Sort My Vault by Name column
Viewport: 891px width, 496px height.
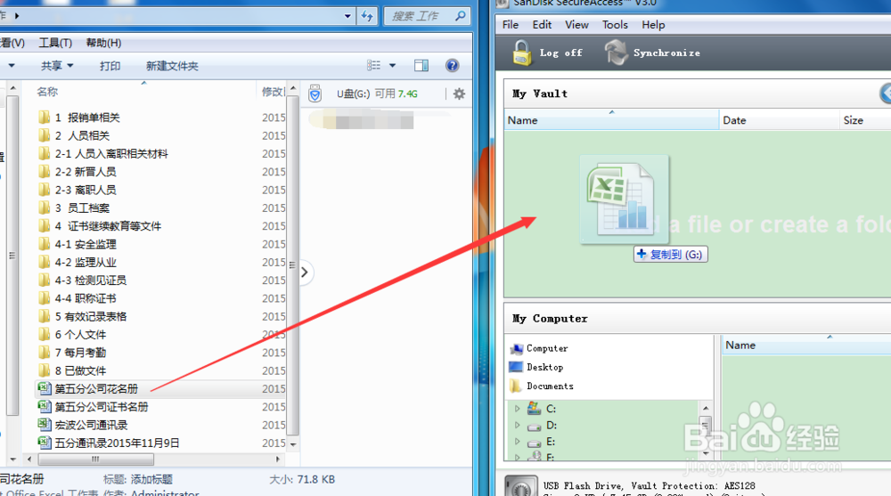tap(611, 120)
